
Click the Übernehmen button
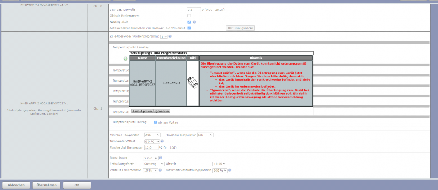(x=47, y=185)
